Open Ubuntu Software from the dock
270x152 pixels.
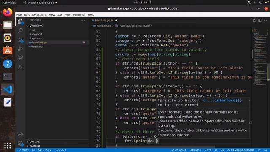[x=8, y=51]
